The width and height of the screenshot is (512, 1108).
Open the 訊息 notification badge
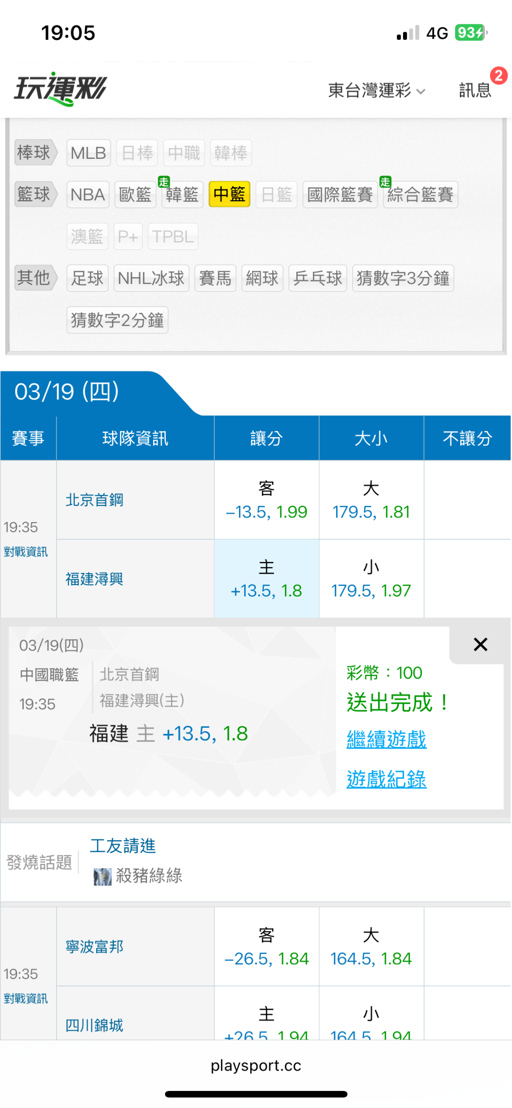click(498, 76)
